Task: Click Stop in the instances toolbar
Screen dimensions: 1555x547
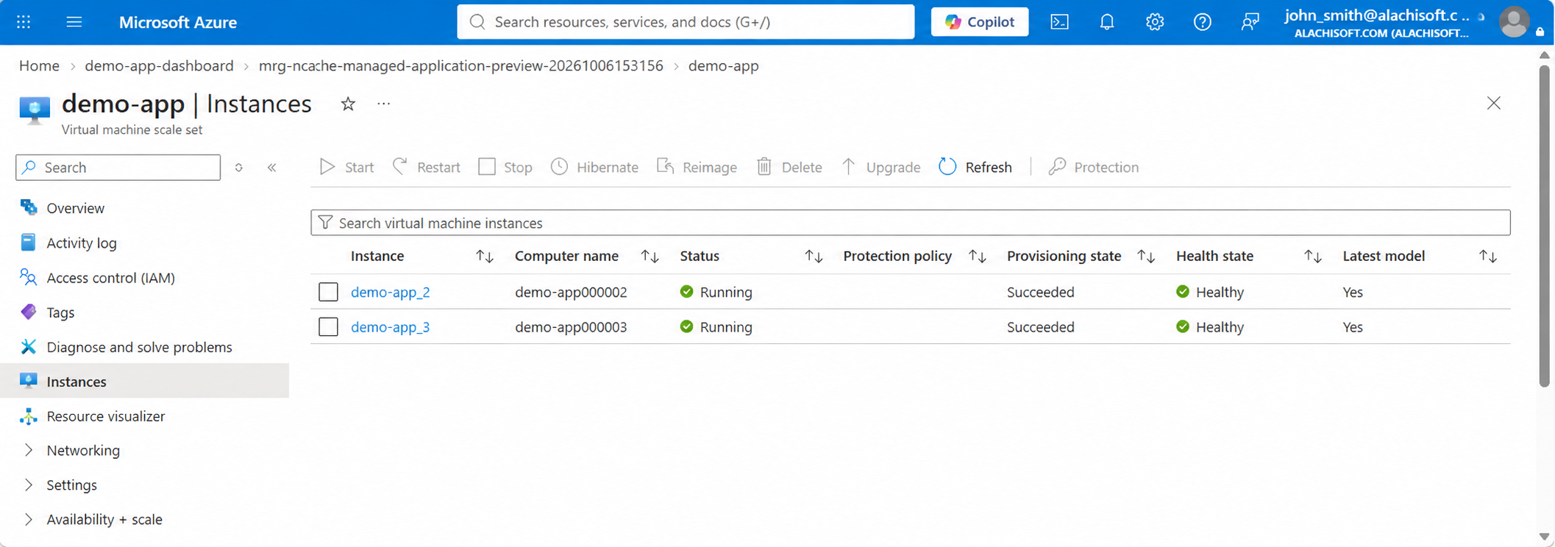Action: tap(505, 167)
